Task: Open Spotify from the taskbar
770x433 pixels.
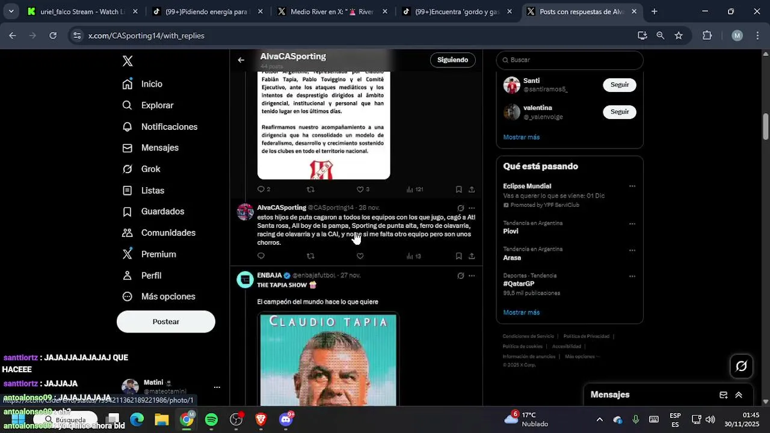Action: pos(211,420)
